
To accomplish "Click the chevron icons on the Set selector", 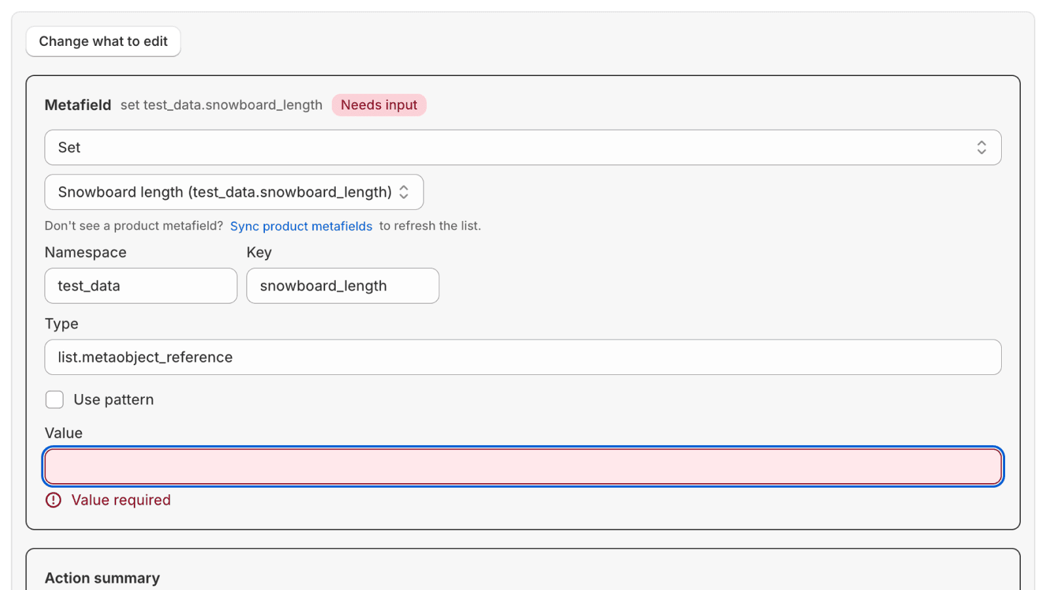I will (x=981, y=147).
